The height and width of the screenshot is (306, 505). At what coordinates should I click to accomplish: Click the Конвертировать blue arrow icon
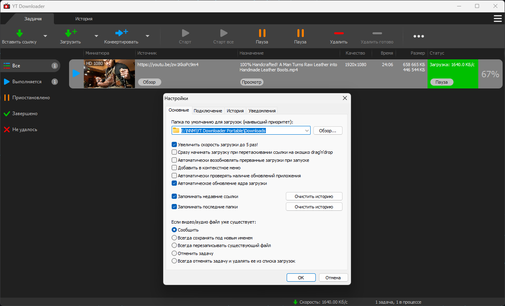tap(121, 33)
